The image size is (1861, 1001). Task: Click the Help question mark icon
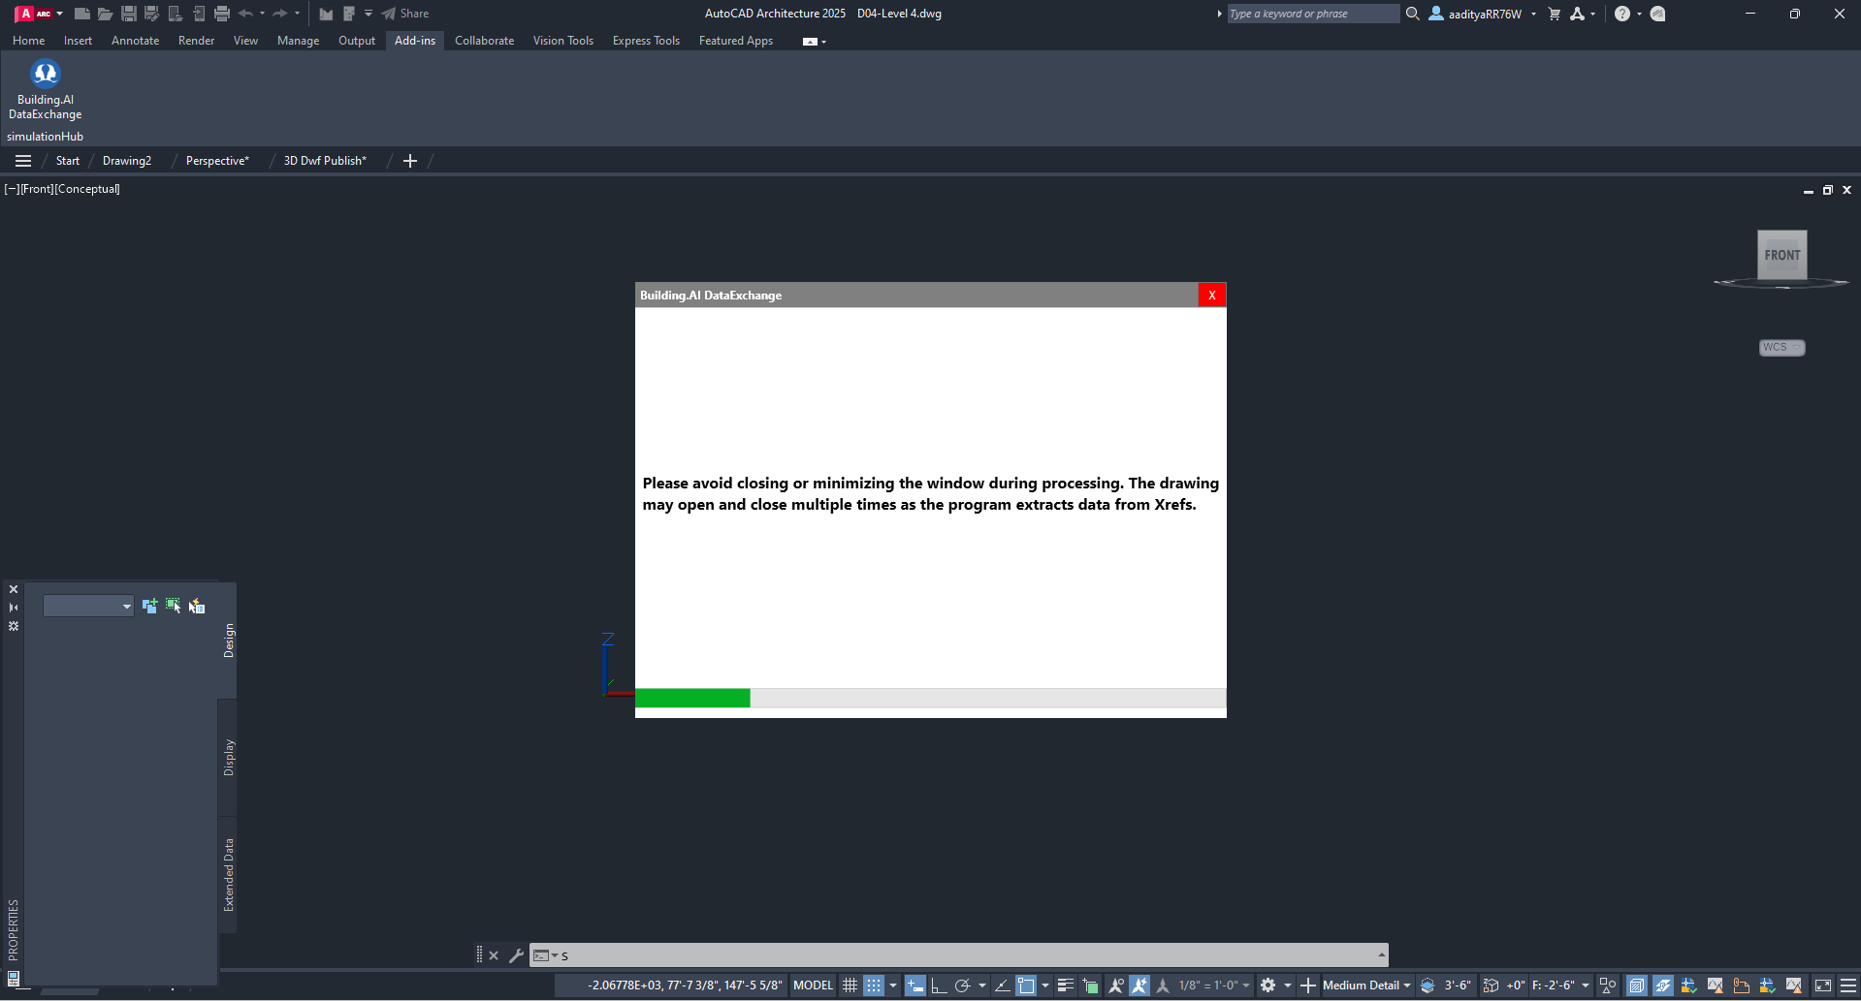click(x=1622, y=14)
